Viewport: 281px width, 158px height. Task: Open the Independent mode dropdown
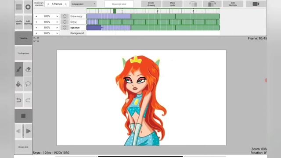[x=83, y=4]
